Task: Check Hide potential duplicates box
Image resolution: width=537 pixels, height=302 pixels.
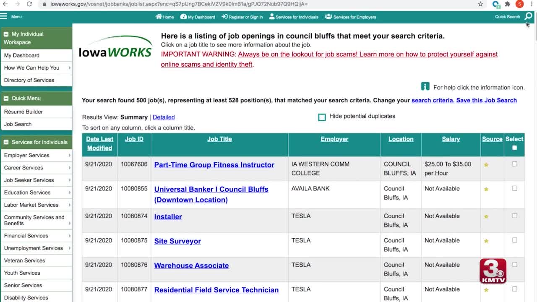Action: click(x=322, y=117)
